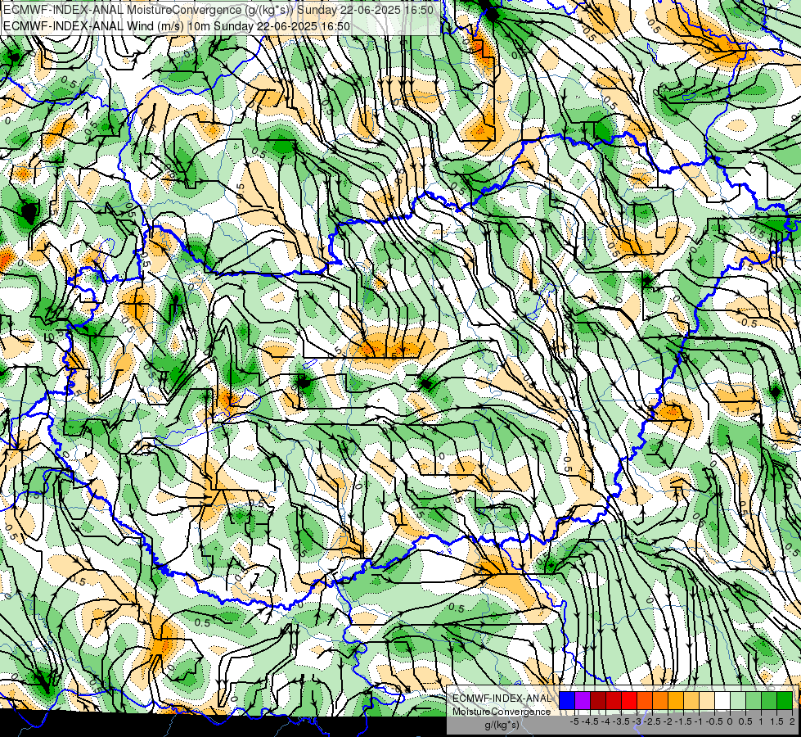Image resolution: width=801 pixels, height=737 pixels.
Task: Select the darkest green swatch ending at 2
Action: (x=785, y=701)
